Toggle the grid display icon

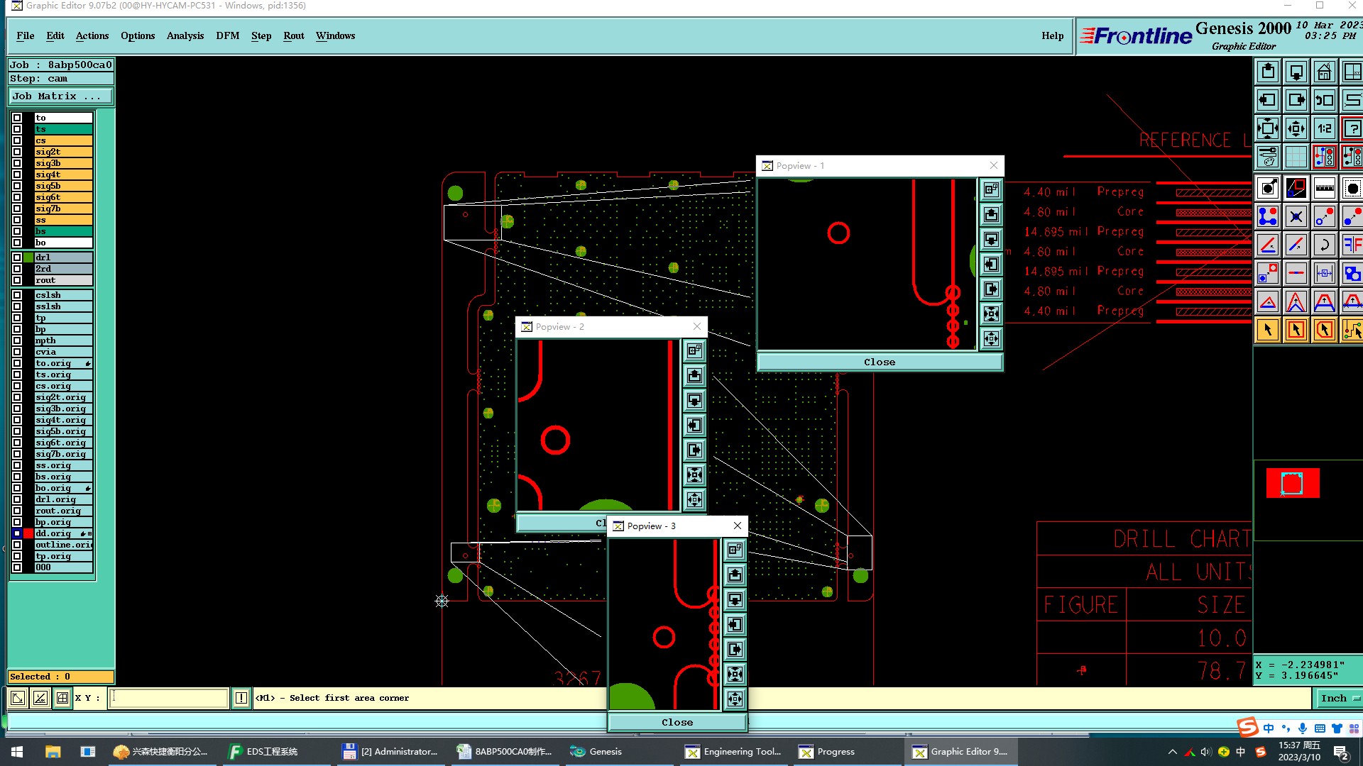(x=1296, y=157)
